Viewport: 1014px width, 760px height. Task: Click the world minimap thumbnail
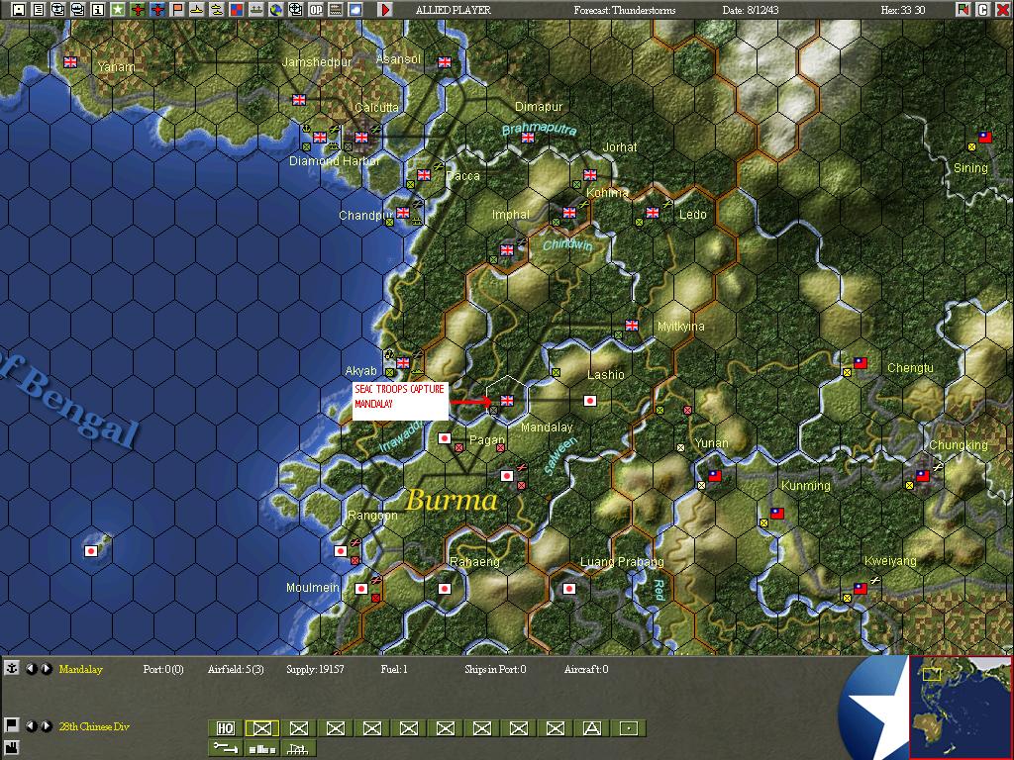961,707
